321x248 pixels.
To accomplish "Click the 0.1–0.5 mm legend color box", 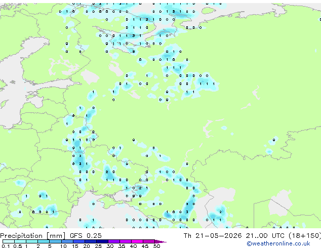I will (9, 241).
